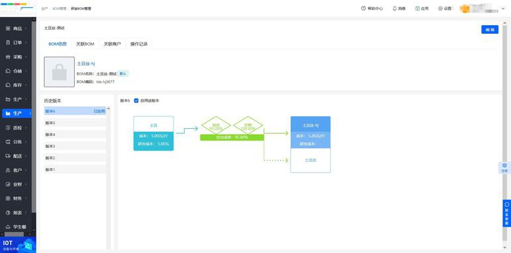This screenshot has height=253, width=511.
Task: Click the product placeholder thumbnail image
Action: tap(60, 72)
